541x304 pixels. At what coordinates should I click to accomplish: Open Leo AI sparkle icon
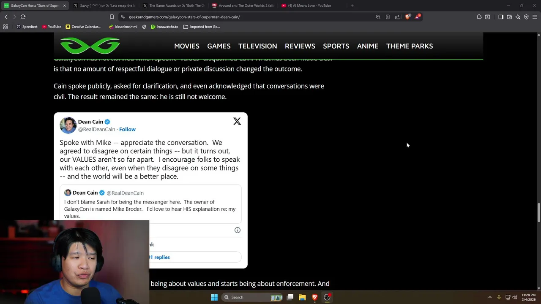[x=518, y=17]
